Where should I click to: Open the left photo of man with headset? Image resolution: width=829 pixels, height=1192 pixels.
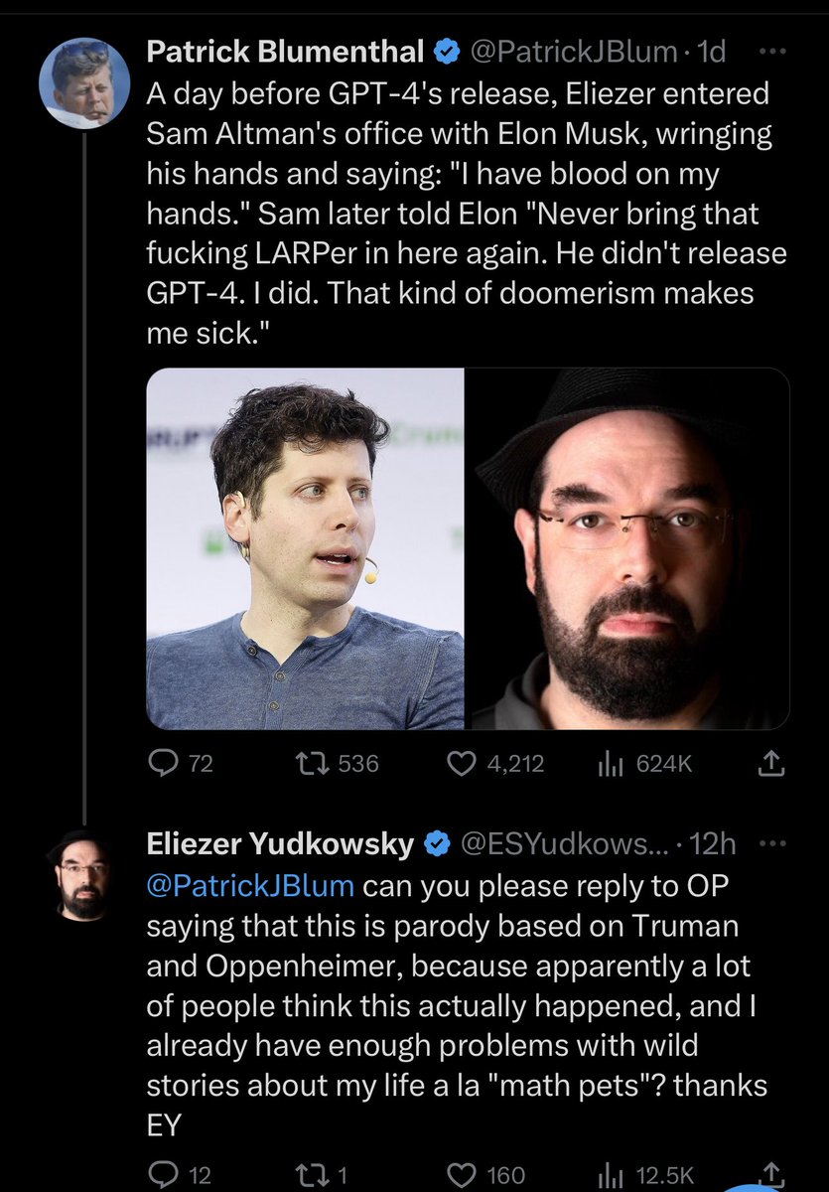coord(305,549)
